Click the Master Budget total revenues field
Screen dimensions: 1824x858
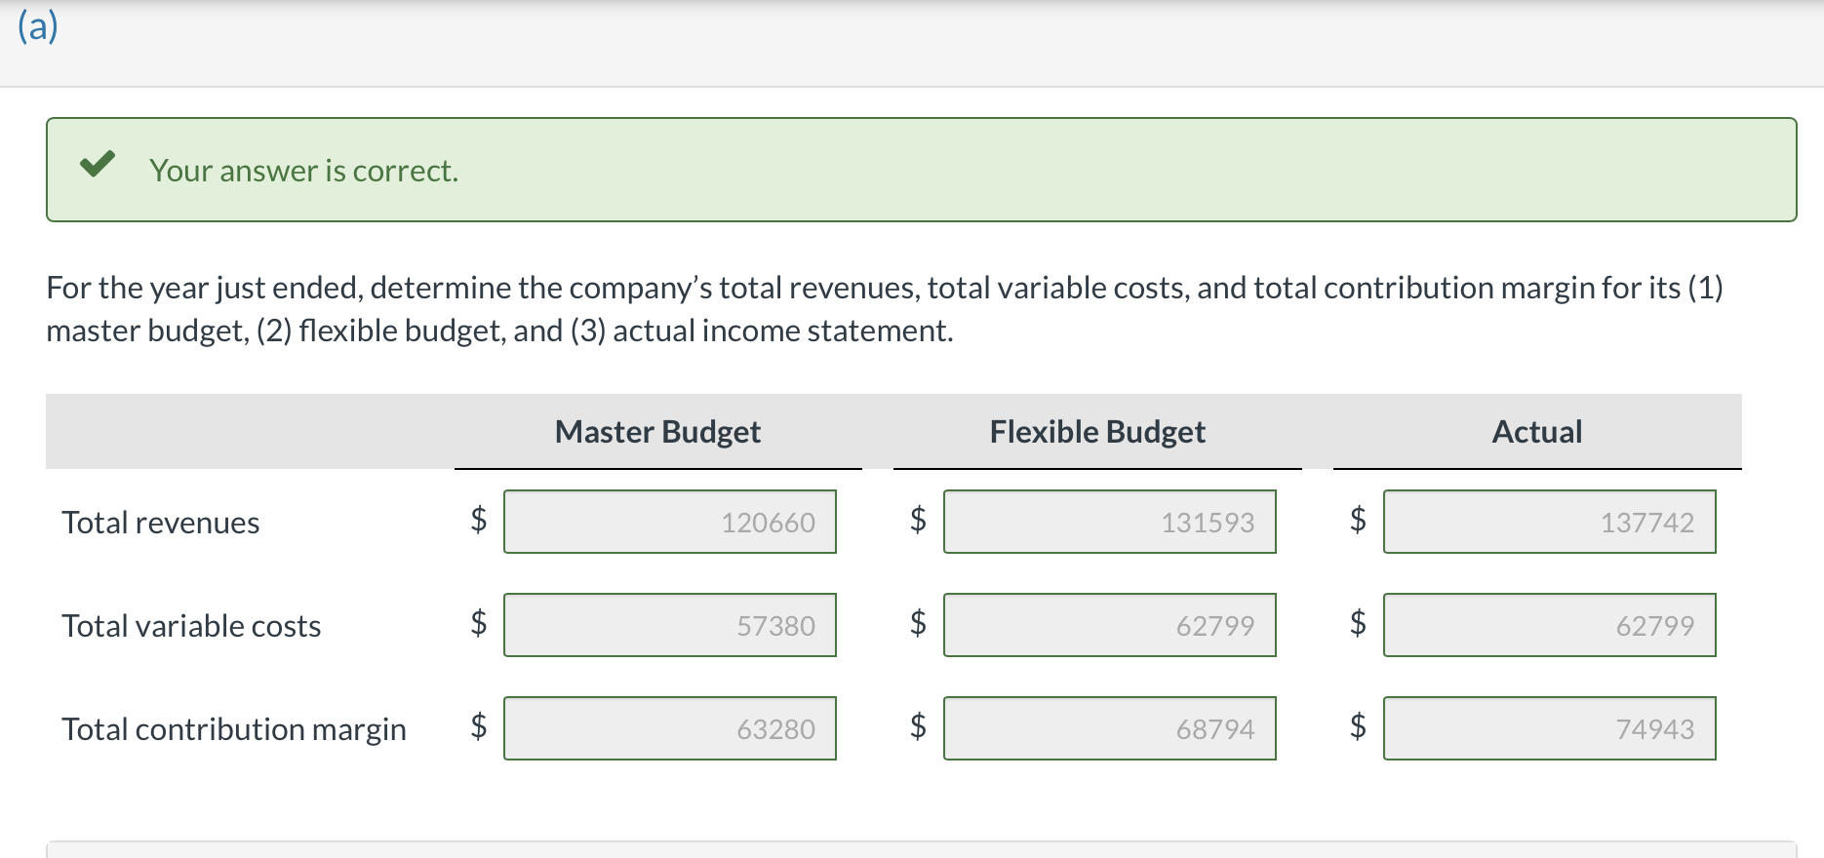click(670, 523)
